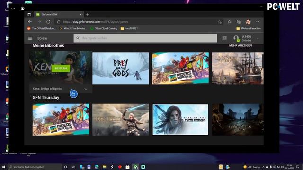Screen dimensions: 303x170
Task: Click the weather widget showing 4°C Sonnig
Action: (251, 167)
